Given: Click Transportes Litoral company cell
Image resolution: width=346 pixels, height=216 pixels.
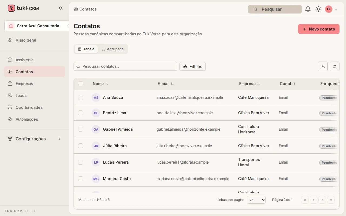Looking at the screenshot, I should pyautogui.click(x=249, y=162).
